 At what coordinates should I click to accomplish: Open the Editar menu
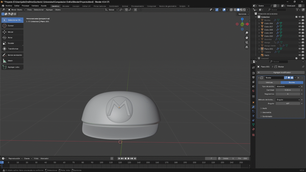pyautogui.click(x=17, y=6)
